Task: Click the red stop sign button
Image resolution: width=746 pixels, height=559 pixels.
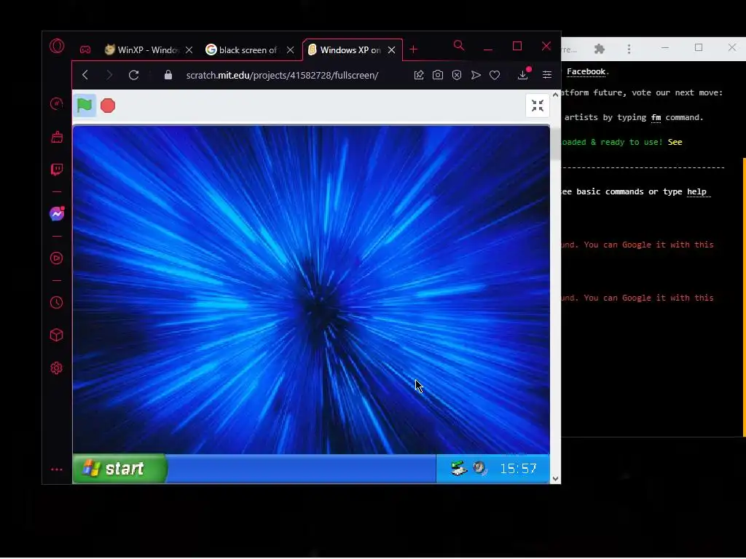Action: 108,106
